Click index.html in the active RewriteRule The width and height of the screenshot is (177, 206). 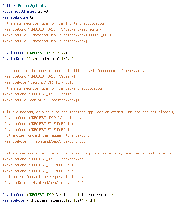point(50,59)
